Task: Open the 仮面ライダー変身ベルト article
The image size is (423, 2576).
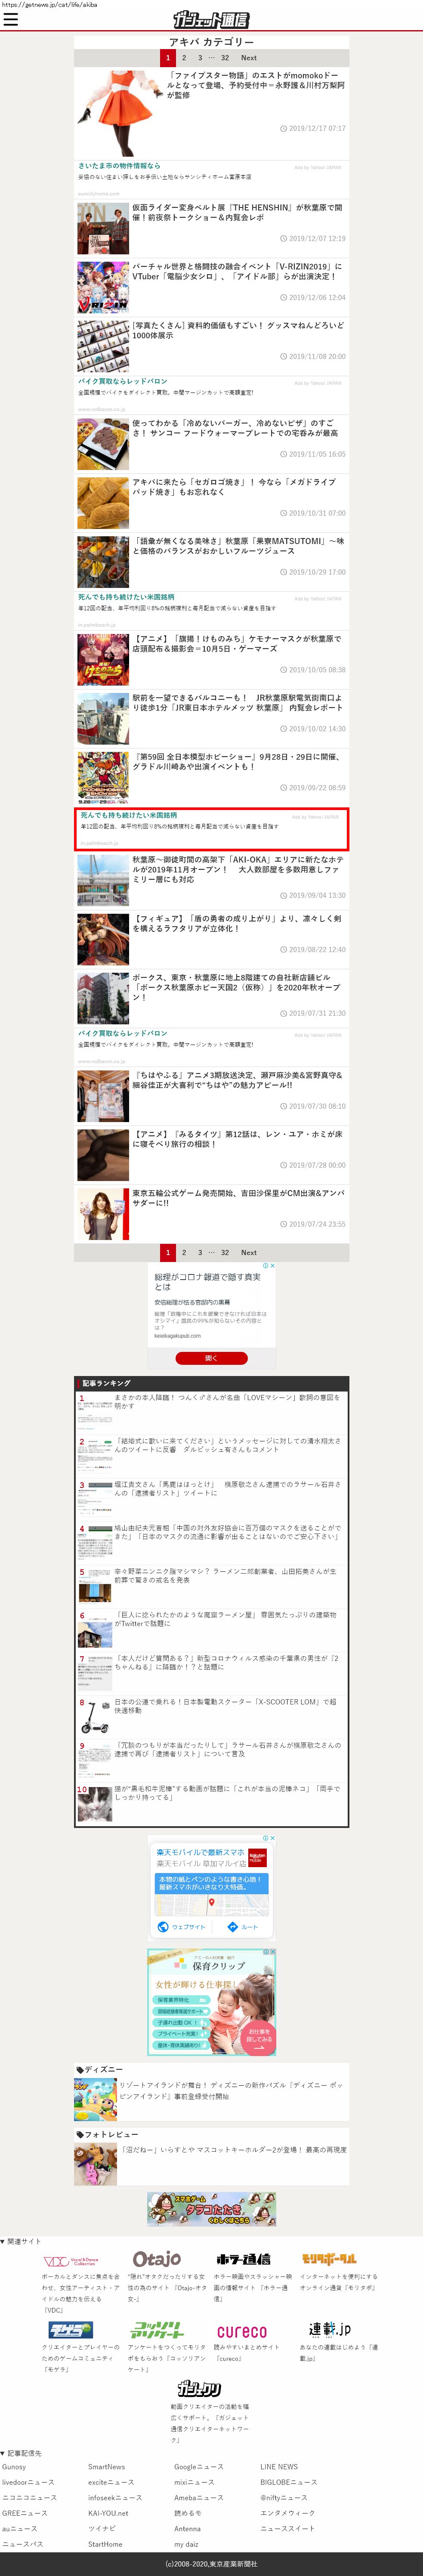Action: click(237, 212)
